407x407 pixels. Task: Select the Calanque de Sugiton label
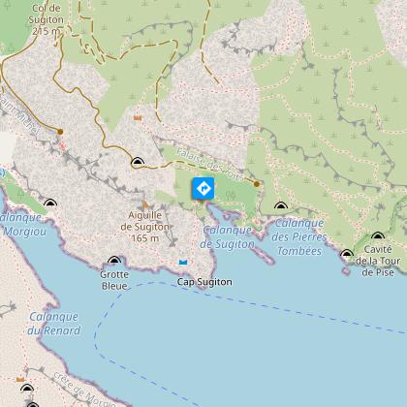(x=227, y=237)
